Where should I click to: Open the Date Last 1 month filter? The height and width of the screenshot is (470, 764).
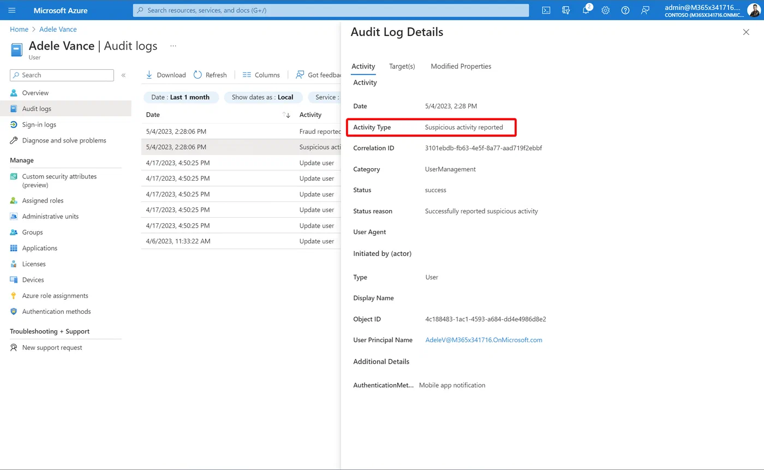181,97
